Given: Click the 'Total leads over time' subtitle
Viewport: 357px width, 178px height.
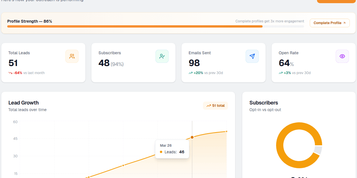Looking at the screenshot, I should (x=27, y=110).
